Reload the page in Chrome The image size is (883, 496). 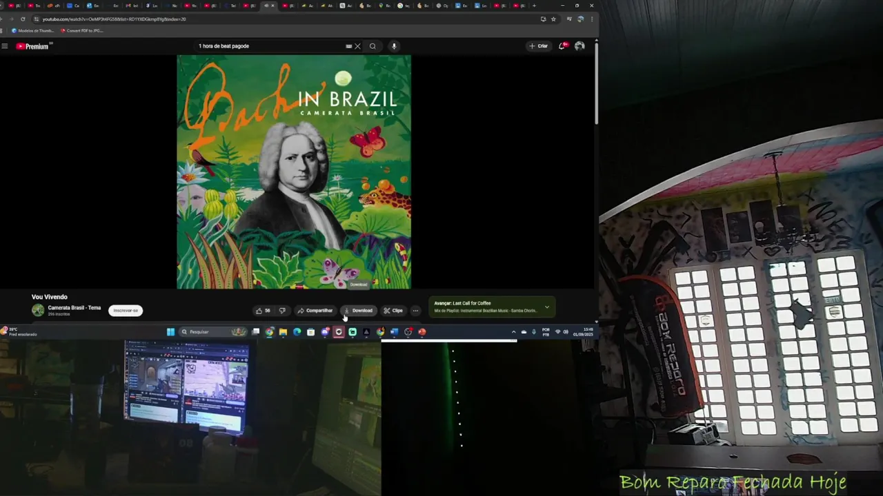23,19
